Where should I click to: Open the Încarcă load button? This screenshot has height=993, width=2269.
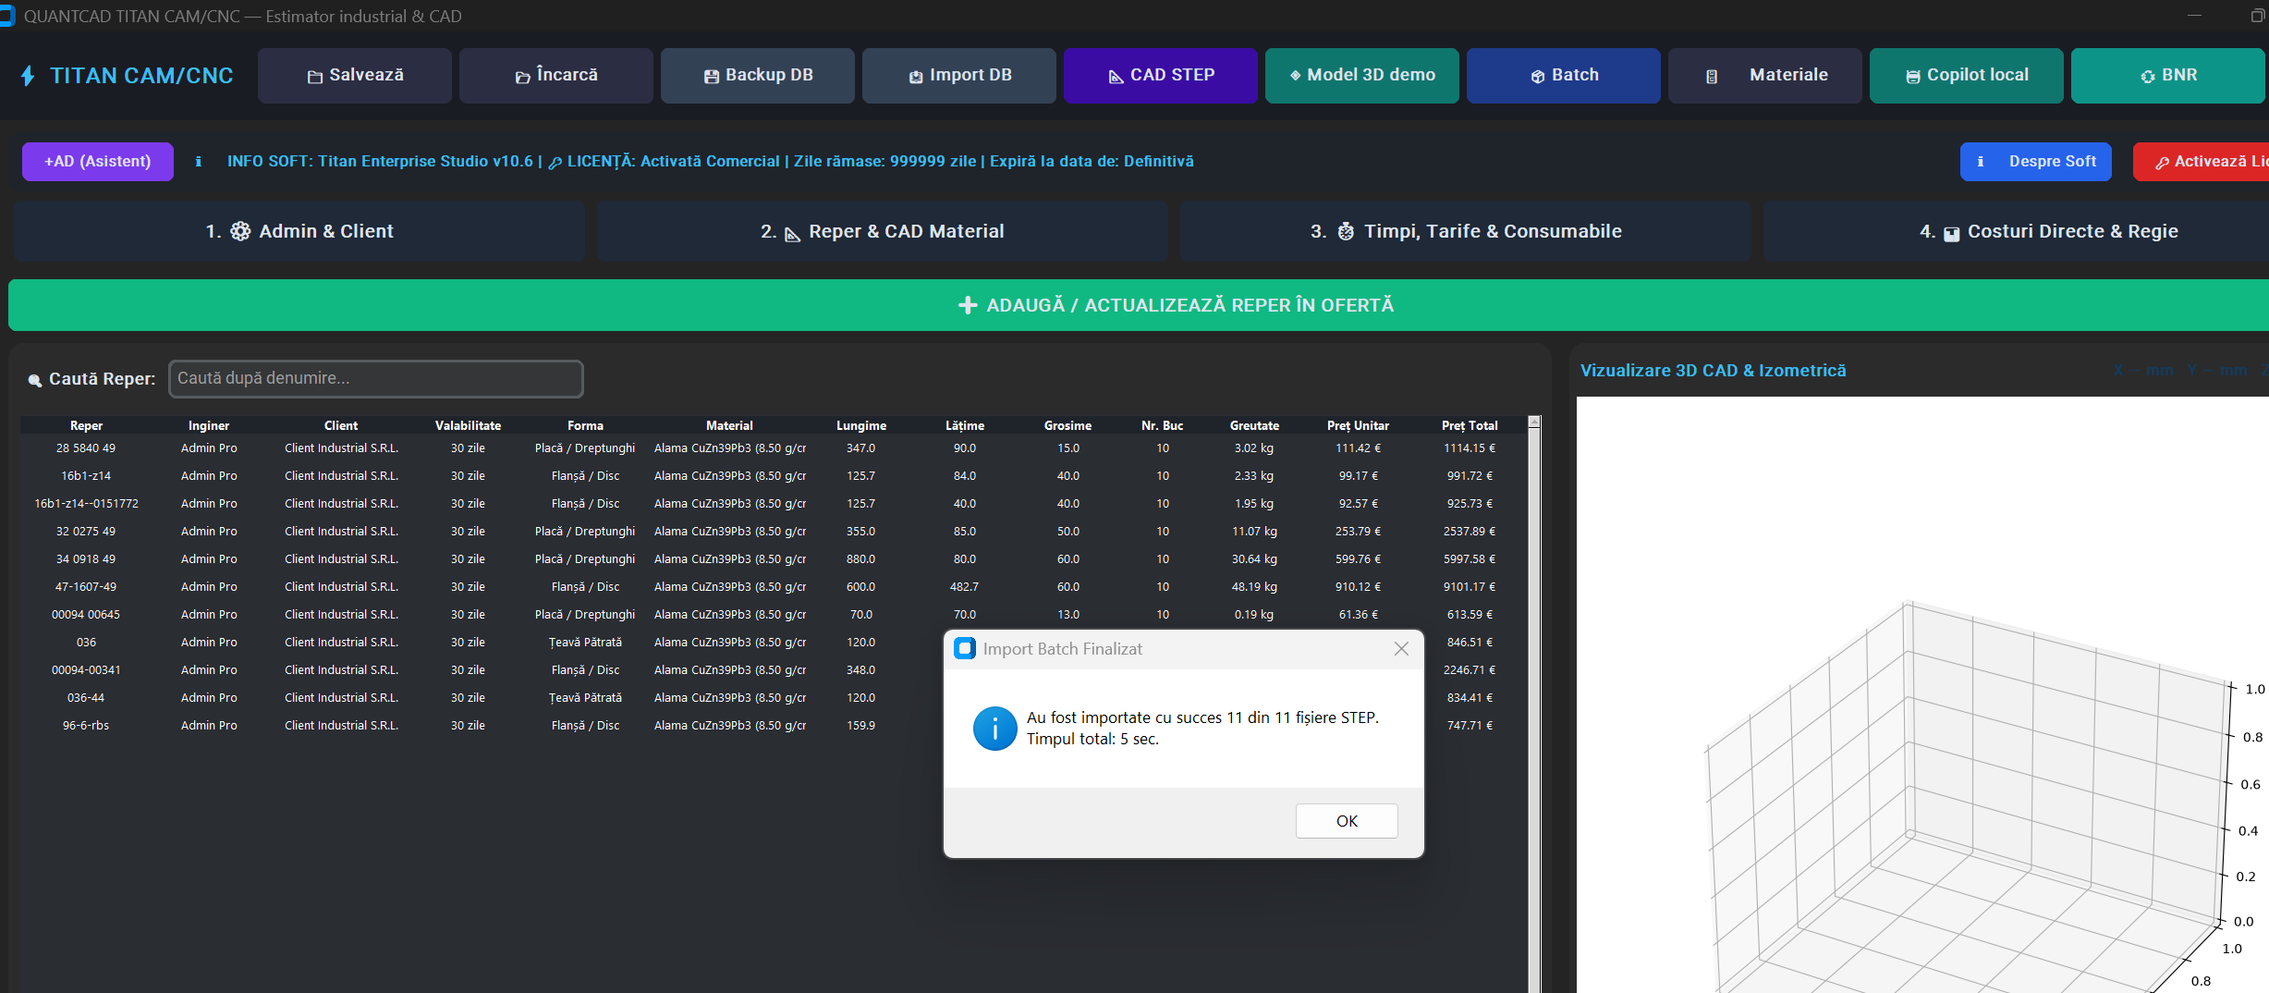pyautogui.click(x=556, y=76)
